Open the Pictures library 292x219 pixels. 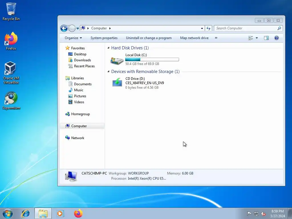80,96
